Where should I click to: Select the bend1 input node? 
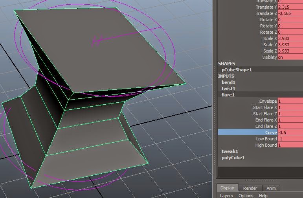point(228,82)
